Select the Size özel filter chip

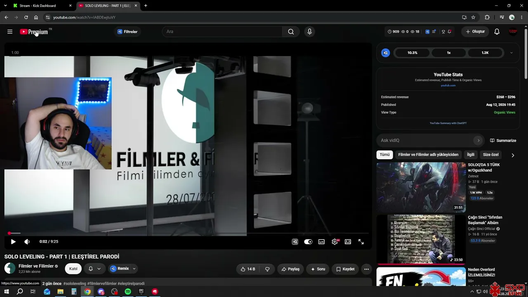tap(491, 155)
